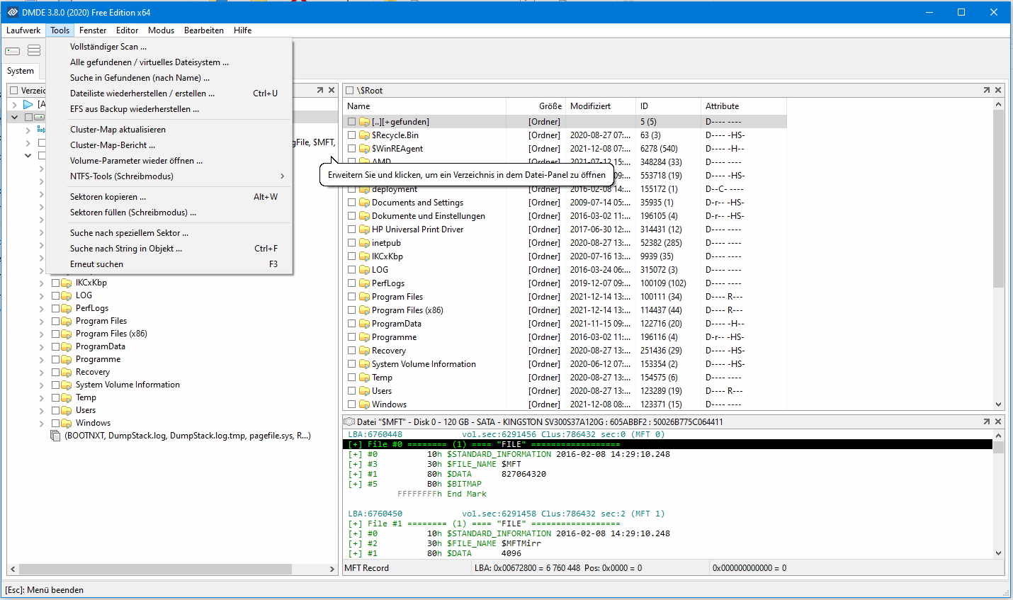This screenshot has height=600, width=1013.
Task: Open NTFS-Tools (Schreibmodus) submenu
Action: pyautogui.click(x=169, y=176)
